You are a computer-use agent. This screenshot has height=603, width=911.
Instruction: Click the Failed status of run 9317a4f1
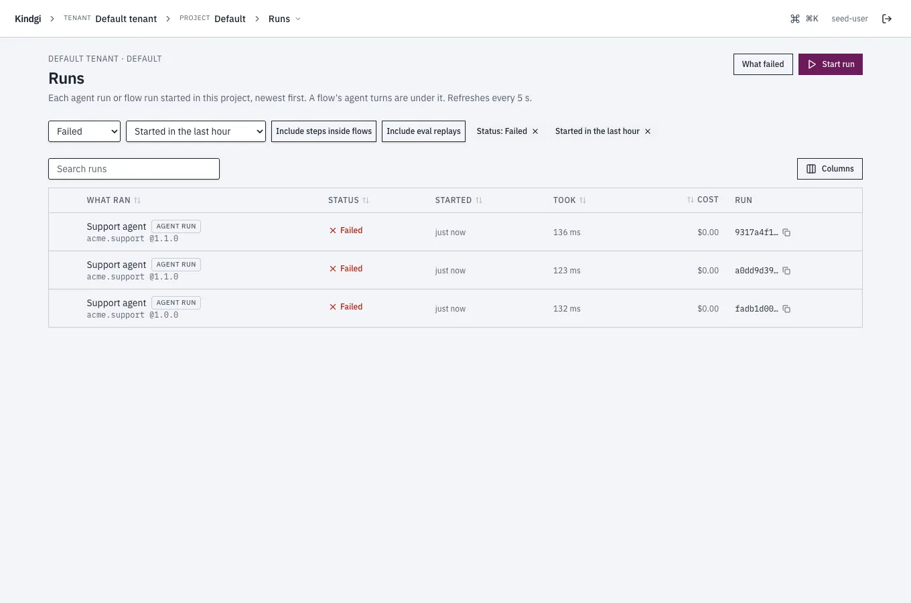coord(346,230)
